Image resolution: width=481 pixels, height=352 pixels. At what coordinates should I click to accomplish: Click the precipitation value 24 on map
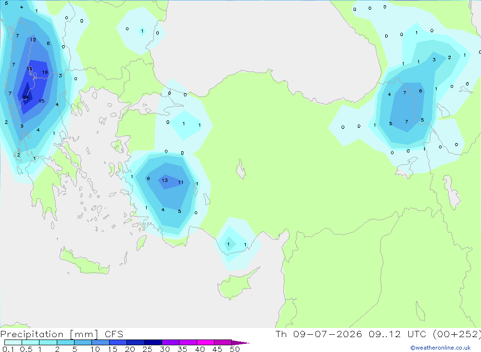click(26, 97)
